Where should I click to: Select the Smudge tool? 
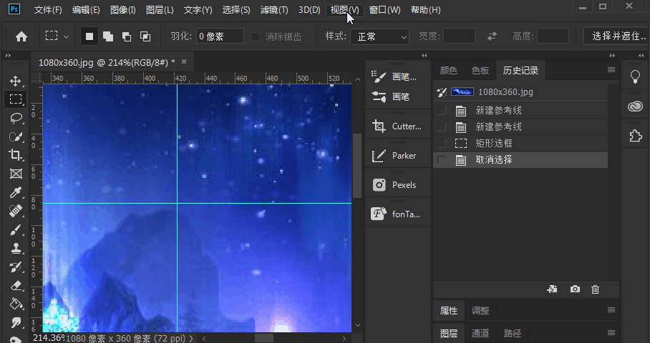pos(16,322)
